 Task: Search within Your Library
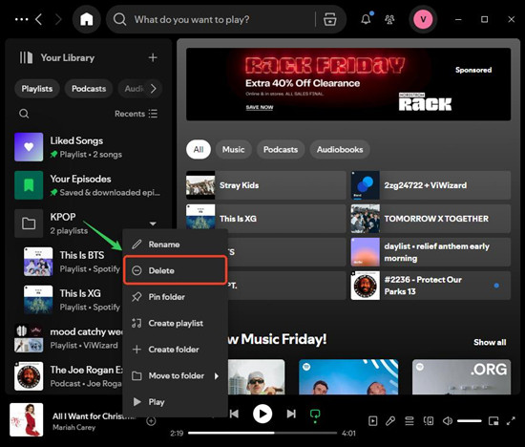(24, 114)
